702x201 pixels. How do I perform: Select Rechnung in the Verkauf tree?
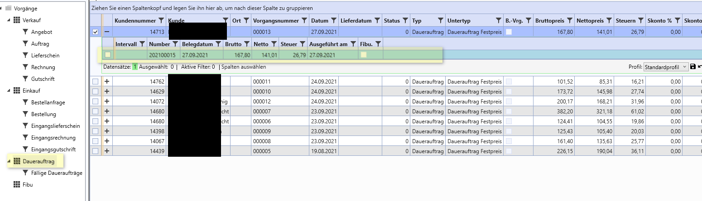point(43,67)
